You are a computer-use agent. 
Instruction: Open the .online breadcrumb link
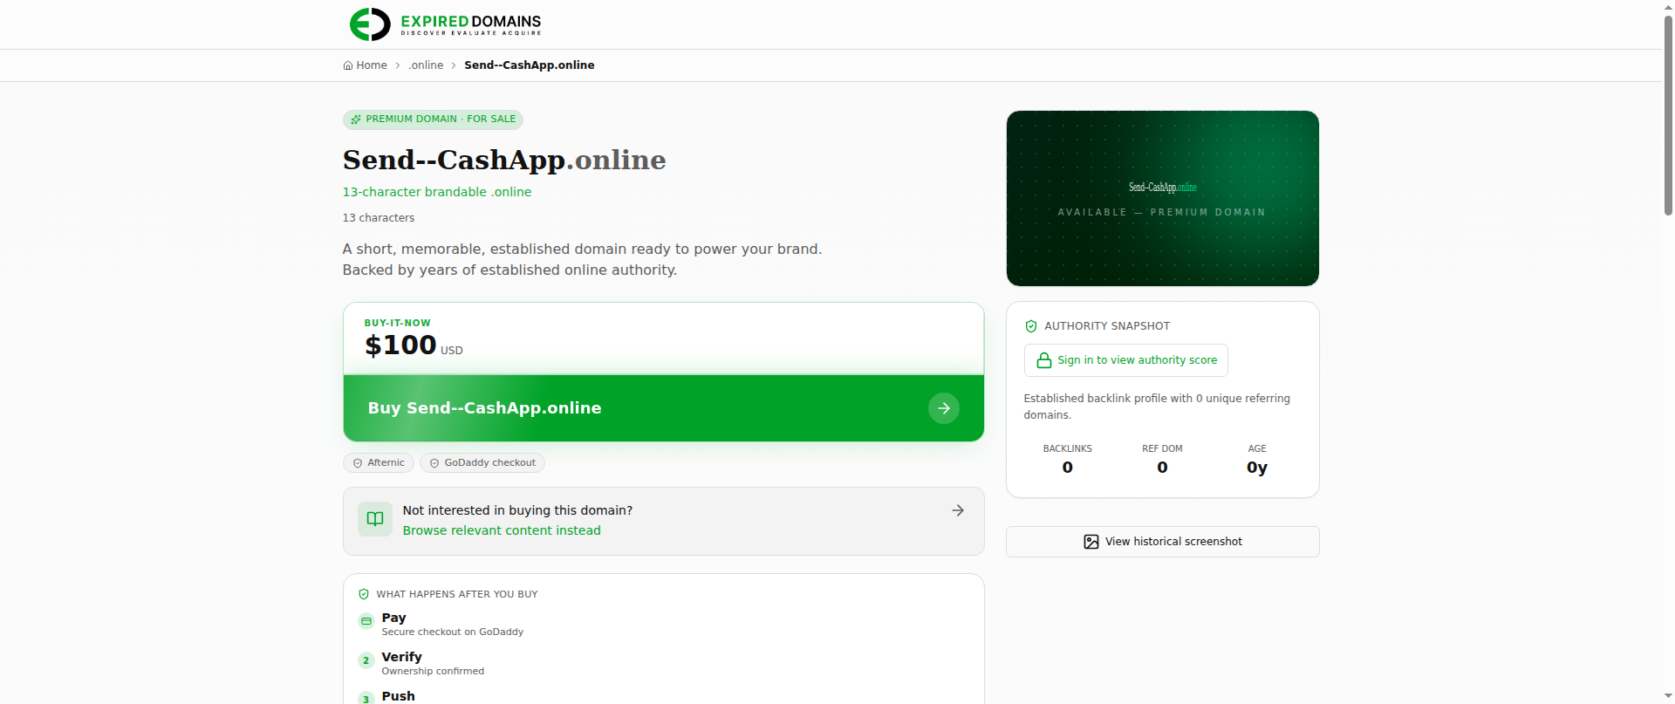[x=426, y=65]
